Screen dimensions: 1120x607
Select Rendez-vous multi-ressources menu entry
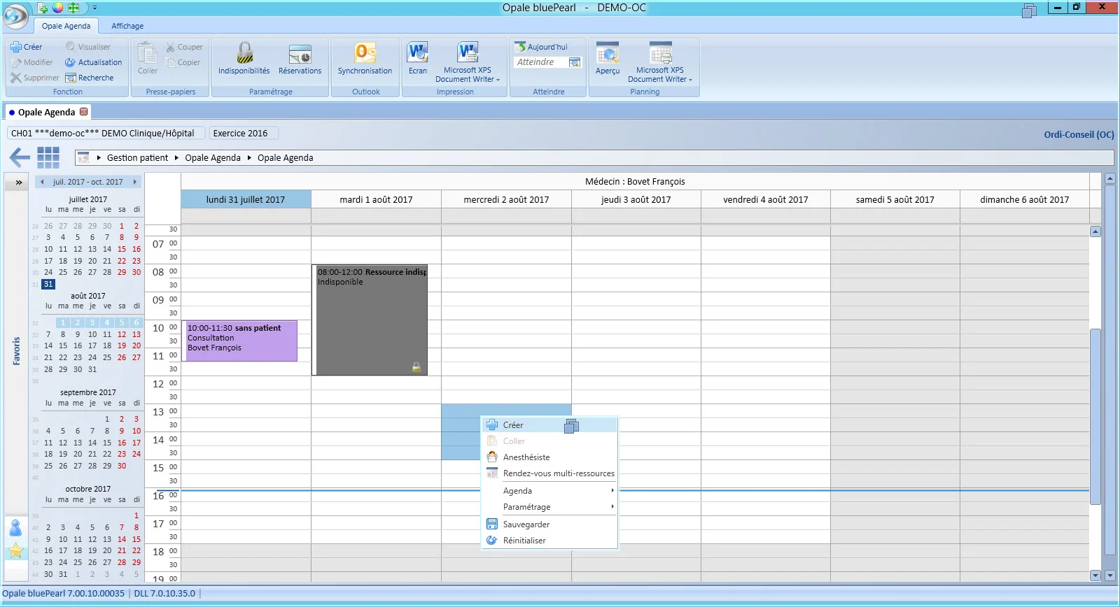coord(549,473)
